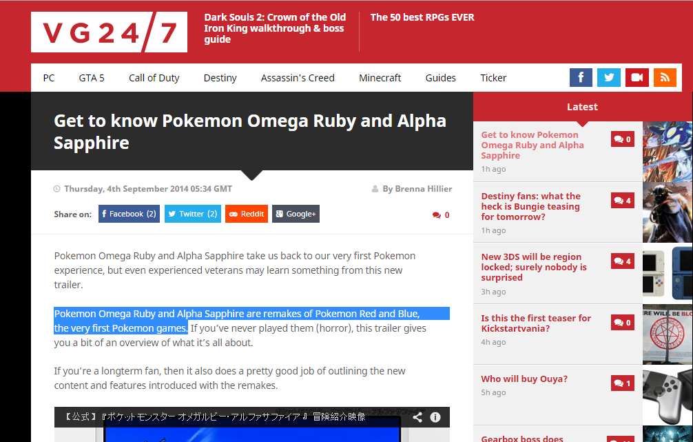
Task: Click the '4h ago' timestamp
Action: coord(493,343)
